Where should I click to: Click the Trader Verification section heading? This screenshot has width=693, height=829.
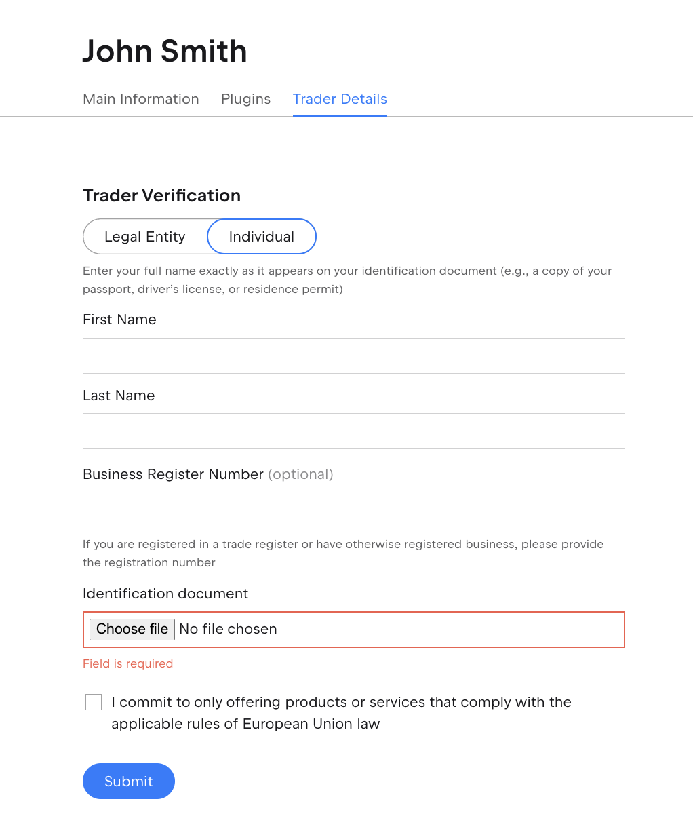tap(161, 195)
